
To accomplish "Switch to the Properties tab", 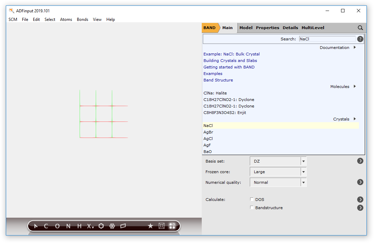I will 267,28.
